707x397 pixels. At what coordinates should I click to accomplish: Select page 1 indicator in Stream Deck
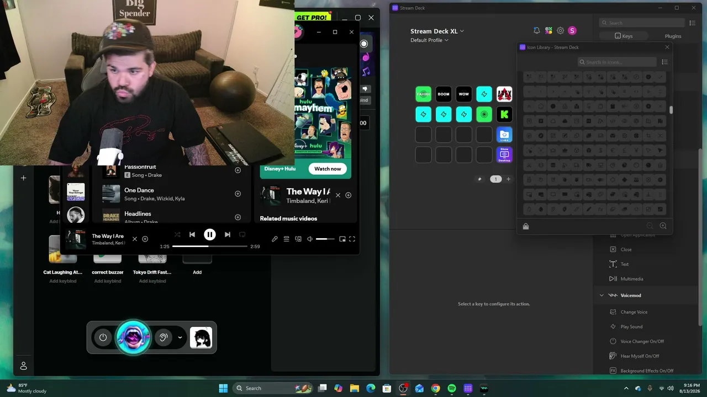495,179
